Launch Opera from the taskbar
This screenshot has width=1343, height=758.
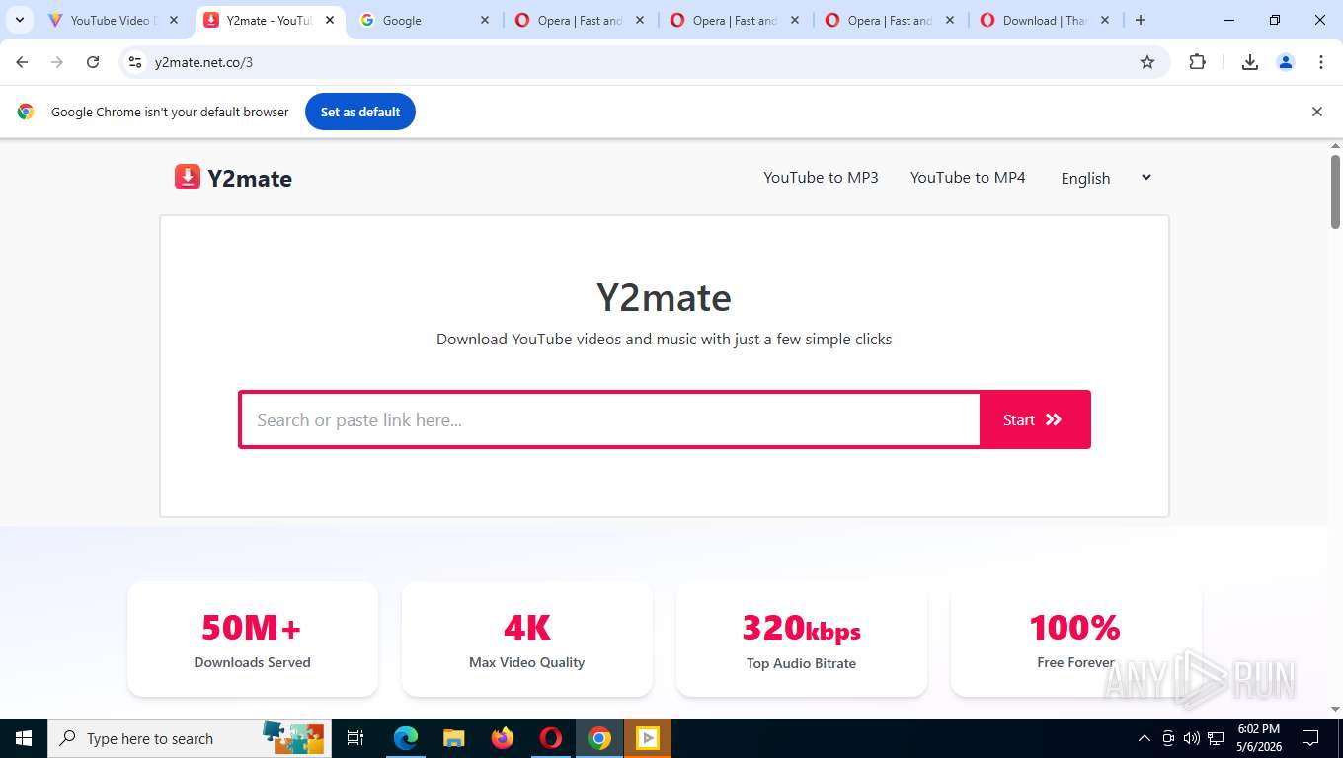(x=551, y=738)
